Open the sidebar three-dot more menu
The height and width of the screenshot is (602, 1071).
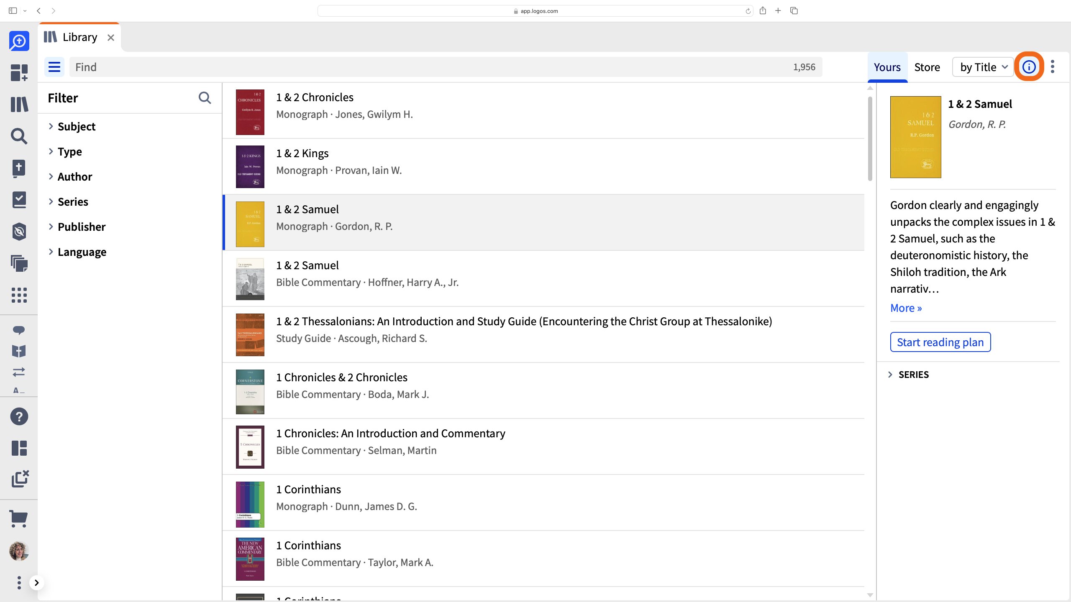19,582
